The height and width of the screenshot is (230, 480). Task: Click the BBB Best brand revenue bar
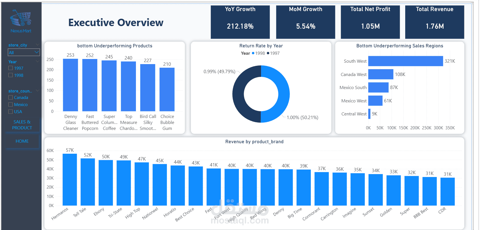point(430,191)
